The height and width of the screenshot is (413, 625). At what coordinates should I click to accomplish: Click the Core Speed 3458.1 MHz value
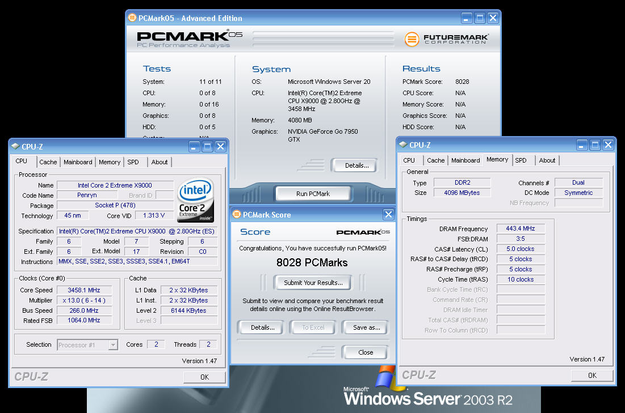click(x=84, y=290)
